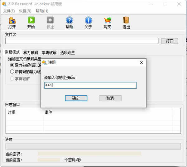Click the 当前密码 value field
Viewport: 187px width, 167px height.
[89, 154]
